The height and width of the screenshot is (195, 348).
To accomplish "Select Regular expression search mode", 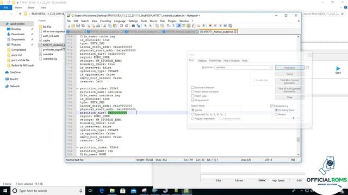I will click(x=192, y=119).
